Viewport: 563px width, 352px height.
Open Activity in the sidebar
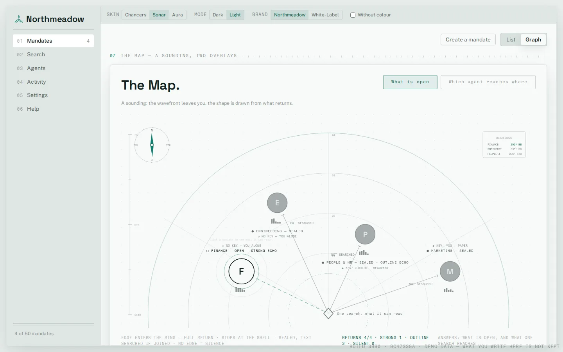[53, 82]
